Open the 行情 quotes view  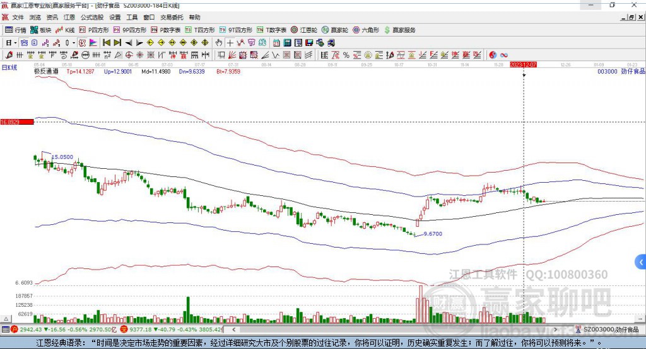[x=15, y=30]
